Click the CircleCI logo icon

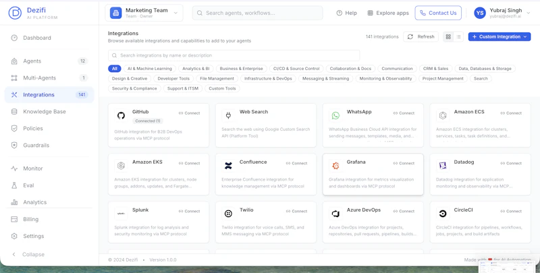click(443, 214)
